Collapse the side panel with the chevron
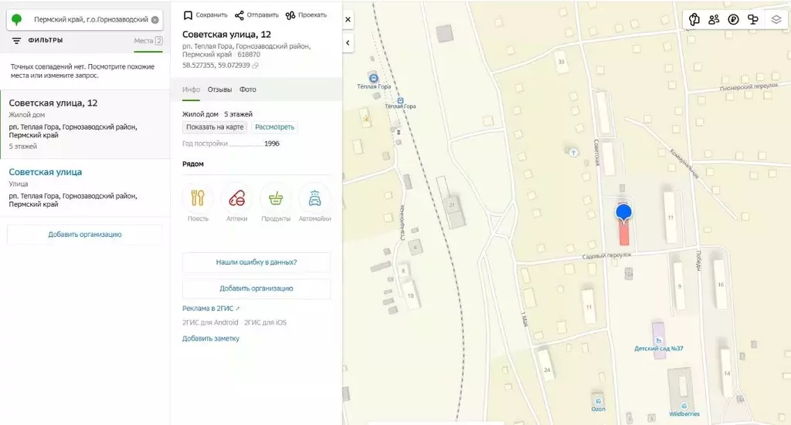Viewport: 791px width, 425px height. (x=348, y=43)
